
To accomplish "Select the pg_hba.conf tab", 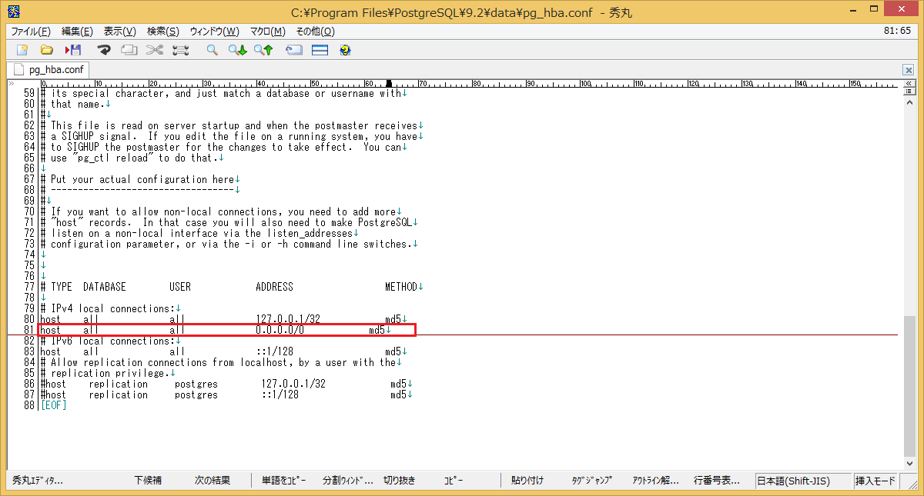I will point(49,69).
